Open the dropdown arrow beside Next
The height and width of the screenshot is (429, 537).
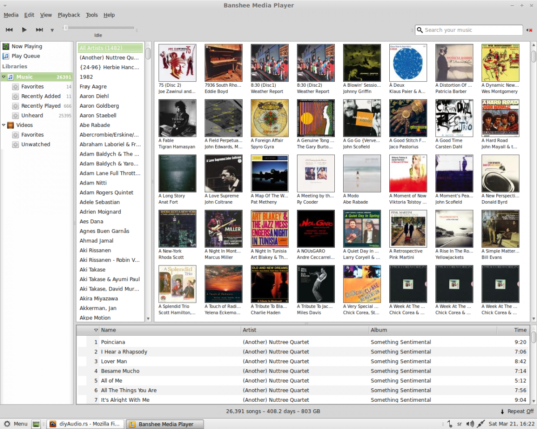click(52, 30)
